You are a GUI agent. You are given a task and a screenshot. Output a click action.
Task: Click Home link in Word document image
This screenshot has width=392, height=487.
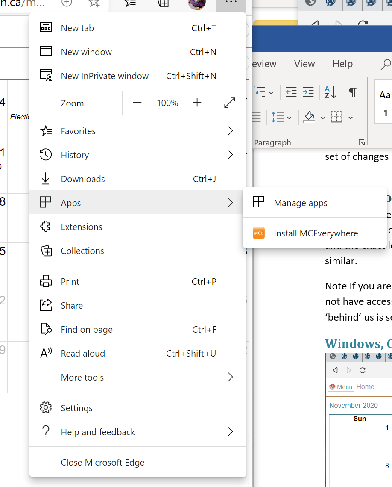pos(365,387)
